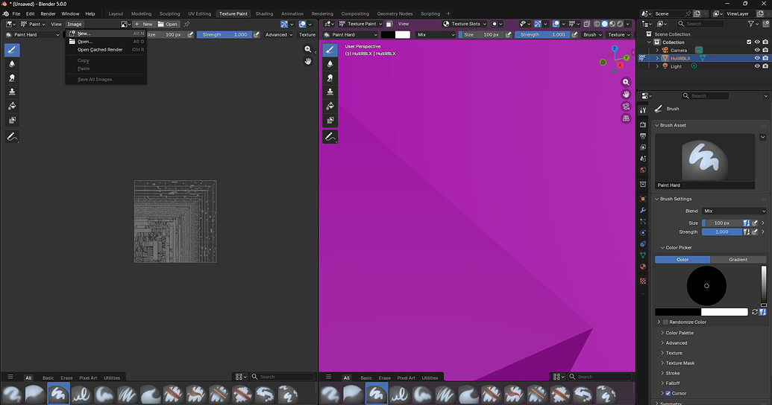Click the zoom magnifier in the image editor

pyautogui.click(x=308, y=49)
